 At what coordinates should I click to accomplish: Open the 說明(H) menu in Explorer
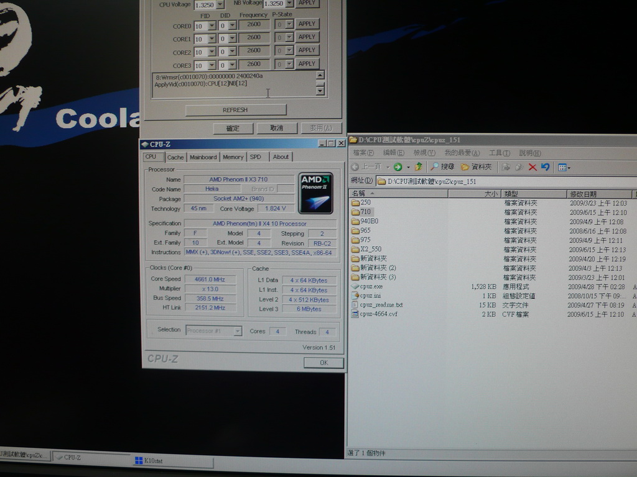(x=530, y=153)
